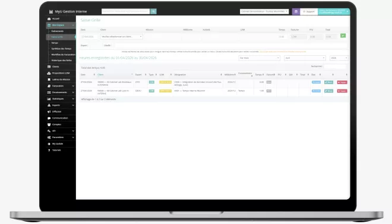Image resolution: width=392 pixels, height=224 pixels.
Task: Sort table by Désignation column arrow
Action: pyautogui.click(x=221, y=75)
